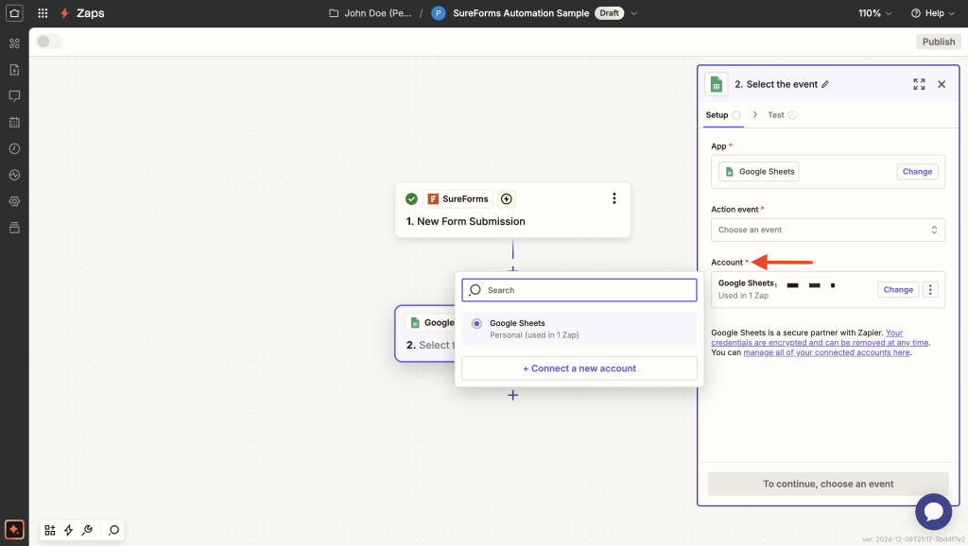Click inside the account search field
The width and height of the screenshot is (968, 546).
[579, 289]
